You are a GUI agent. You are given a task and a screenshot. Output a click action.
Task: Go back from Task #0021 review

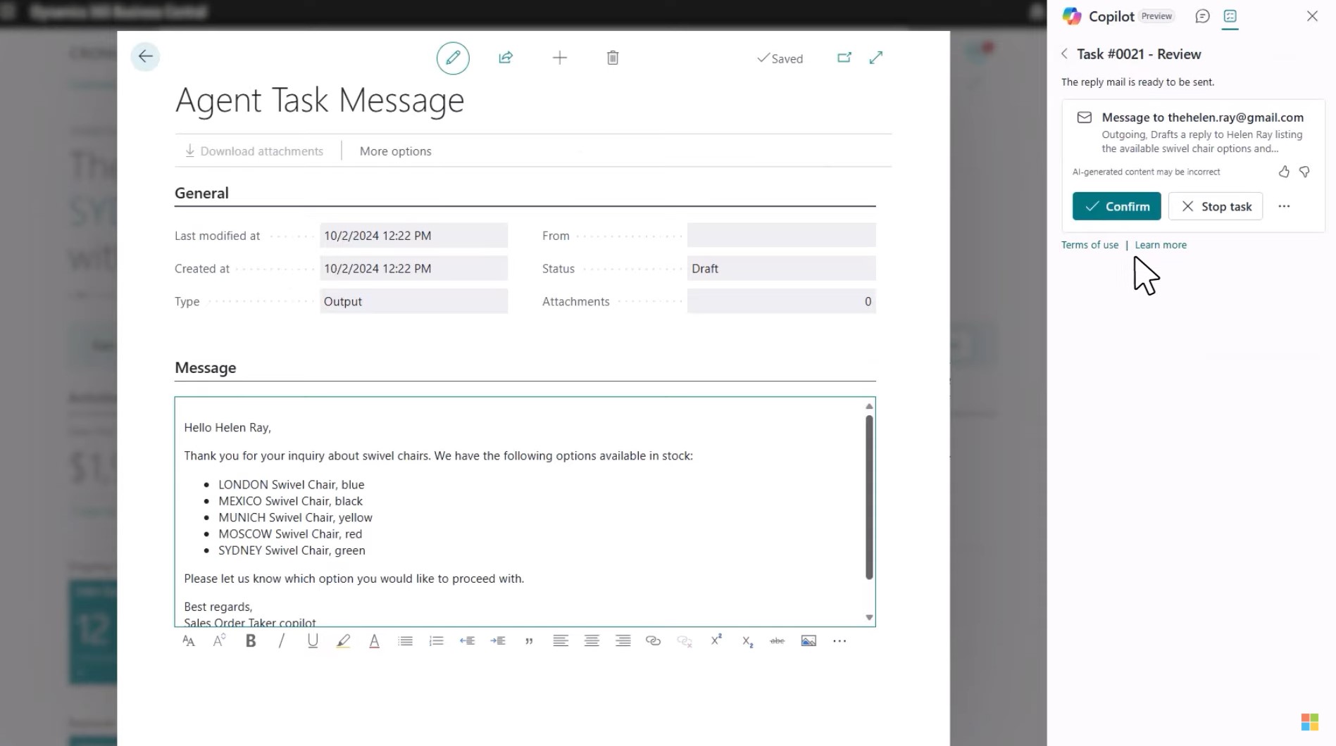click(1065, 54)
